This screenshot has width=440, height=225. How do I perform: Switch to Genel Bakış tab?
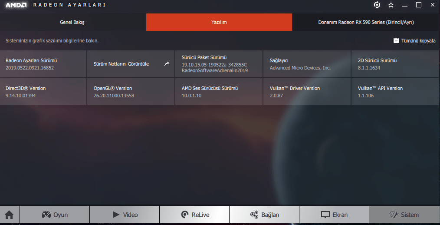[x=72, y=22]
